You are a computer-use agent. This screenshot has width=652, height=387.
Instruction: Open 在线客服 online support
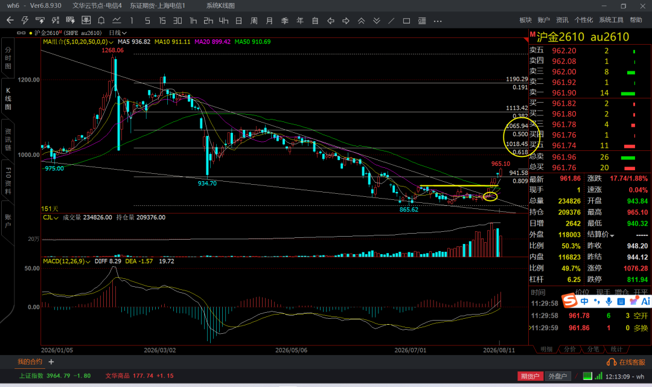click(x=626, y=362)
